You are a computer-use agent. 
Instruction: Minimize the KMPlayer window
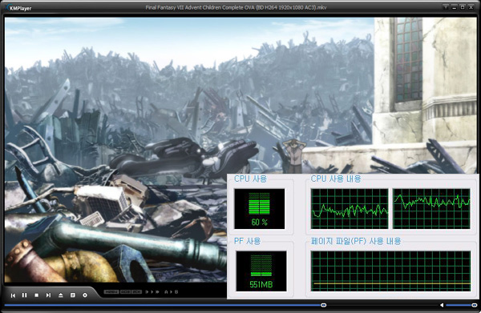(455, 6)
